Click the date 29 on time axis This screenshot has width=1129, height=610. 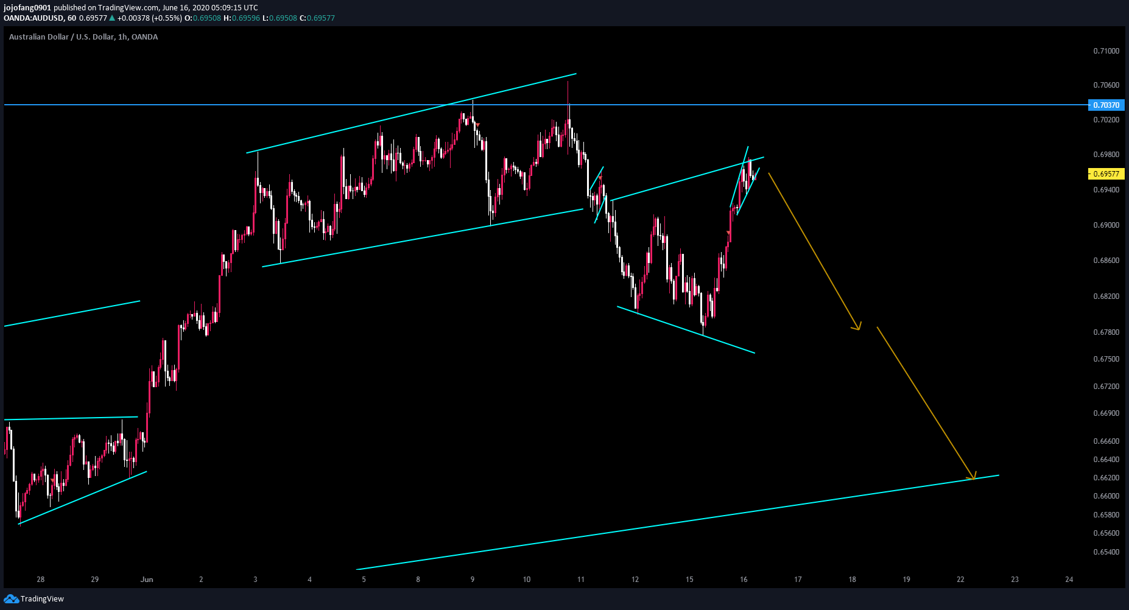coord(95,580)
